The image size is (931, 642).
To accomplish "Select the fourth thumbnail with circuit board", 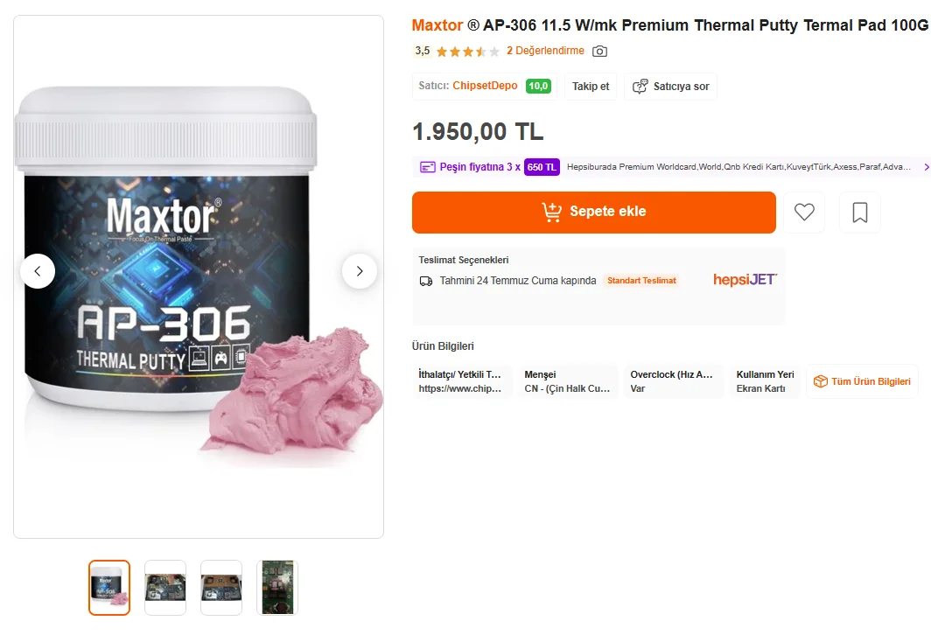I will click(277, 588).
